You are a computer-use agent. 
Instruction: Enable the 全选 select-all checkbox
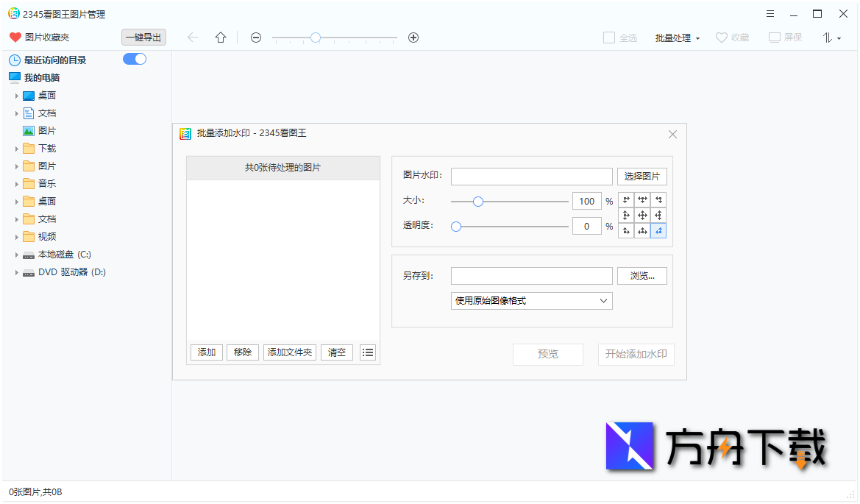click(608, 37)
